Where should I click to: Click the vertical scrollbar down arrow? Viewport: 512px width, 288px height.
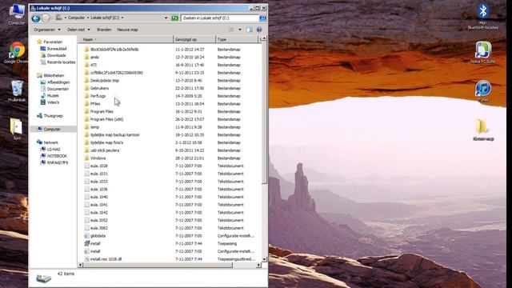coord(264,259)
